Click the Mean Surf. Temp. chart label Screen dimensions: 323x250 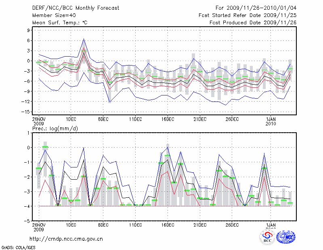pyautogui.click(x=59, y=23)
